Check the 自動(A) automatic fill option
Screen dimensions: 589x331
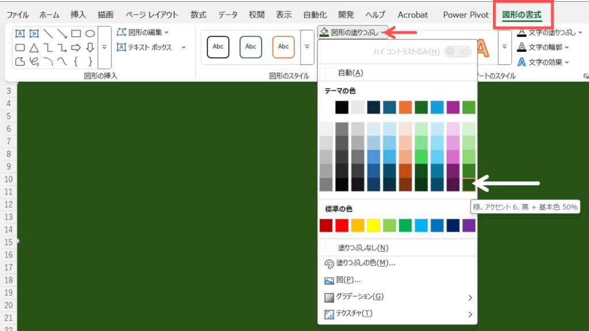click(x=351, y=72)
